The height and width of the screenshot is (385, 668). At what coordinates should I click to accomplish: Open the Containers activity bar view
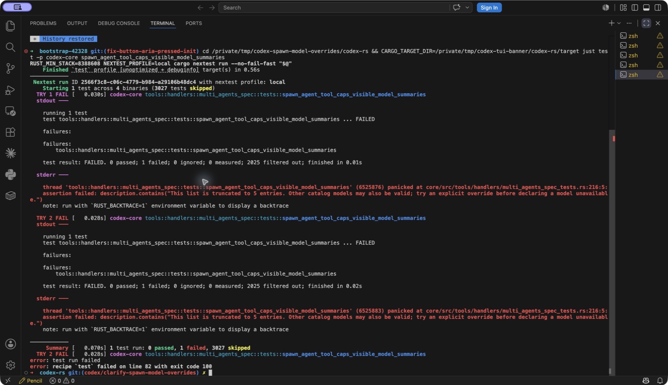10,196
